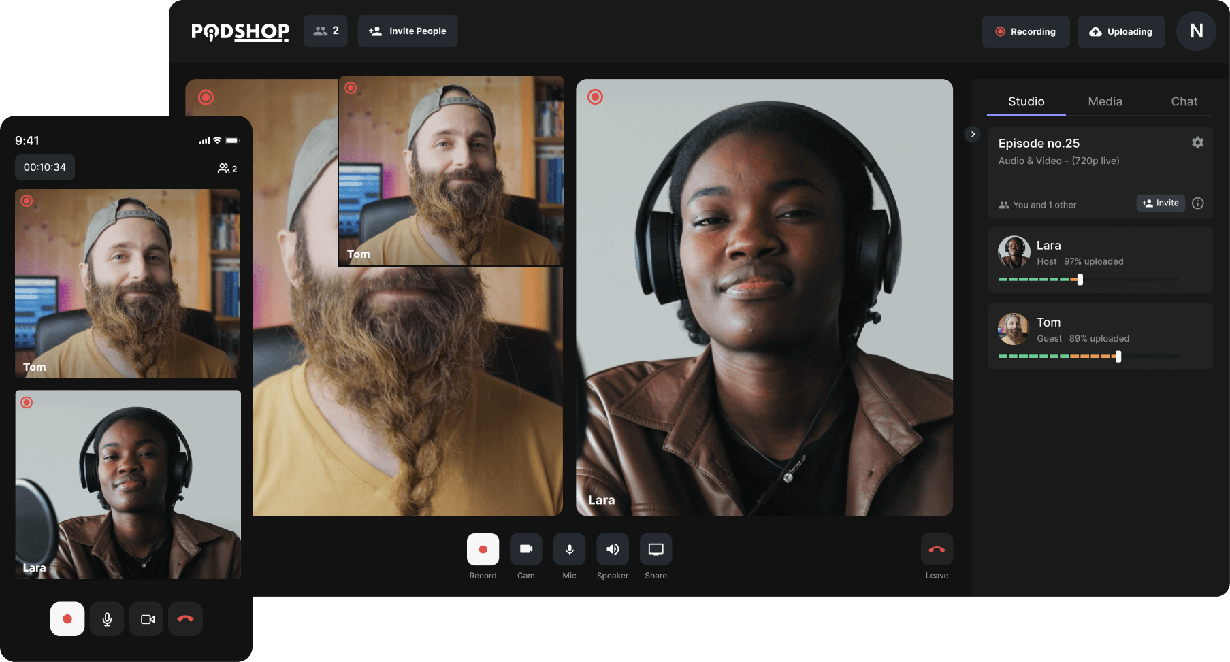Click the Episode no.25 title
This screenshot has height=662, width=1230.
click(x=1039, y=143)
